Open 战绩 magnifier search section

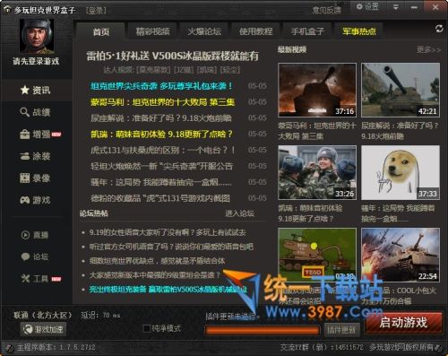point(35,112)
